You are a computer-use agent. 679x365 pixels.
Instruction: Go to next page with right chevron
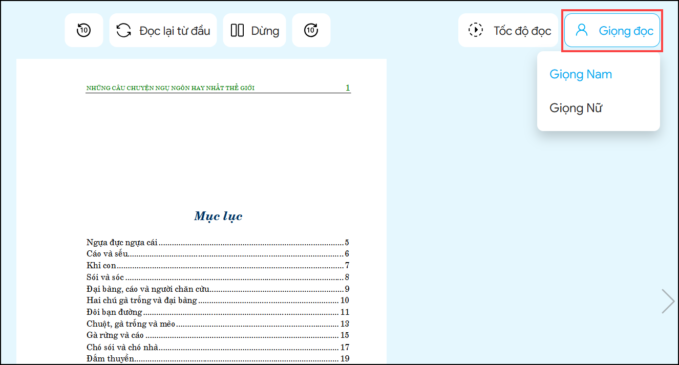coord(668,301)
